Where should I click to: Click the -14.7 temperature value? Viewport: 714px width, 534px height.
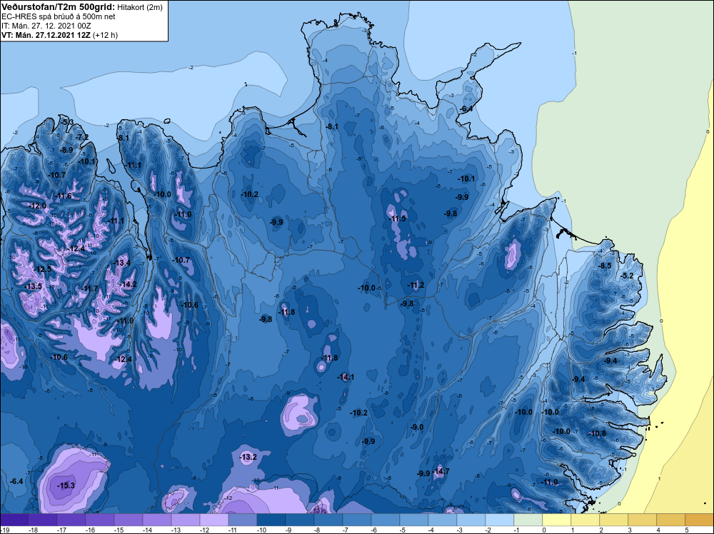[441, 471]
